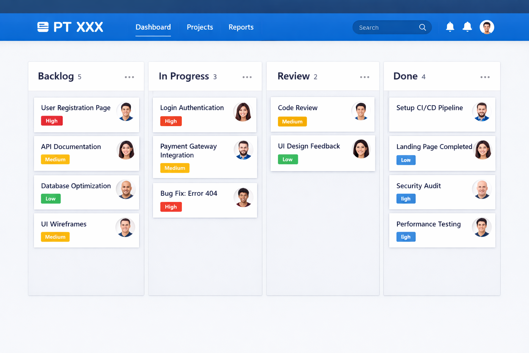The image size is (529, 353).
Task: Click the bell icon next to profile avatar
Action: (467, 27)
